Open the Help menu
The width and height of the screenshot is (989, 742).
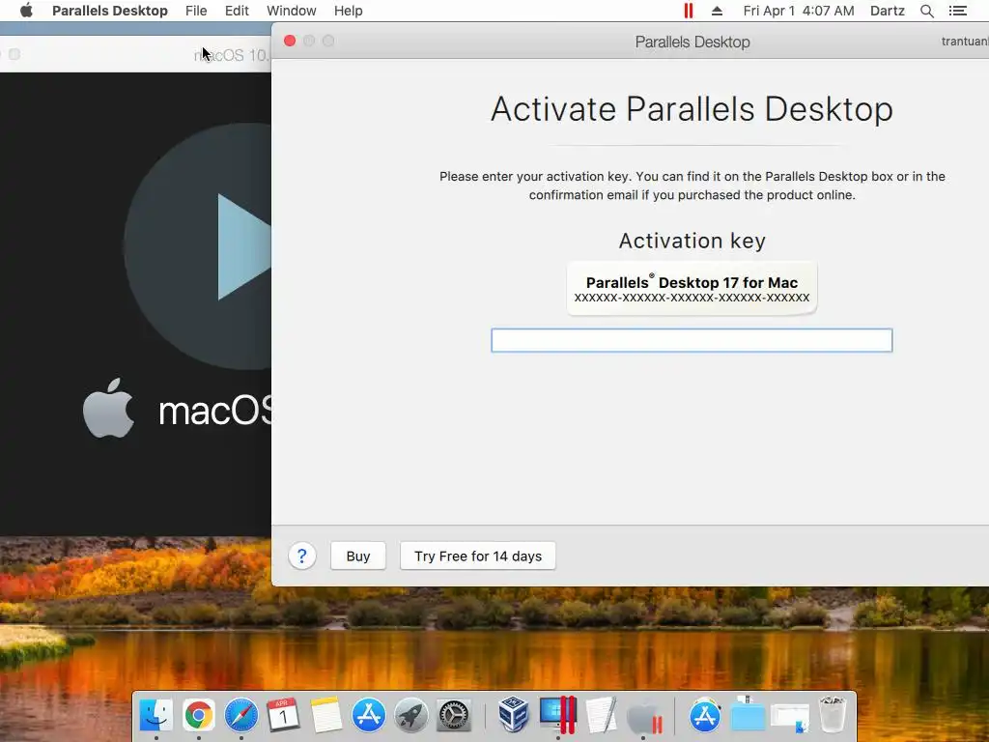pyautogui.click(x=348, y=11)
